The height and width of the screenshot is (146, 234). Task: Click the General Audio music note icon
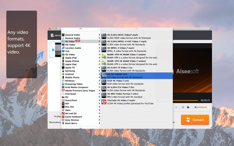click(63, 38)
